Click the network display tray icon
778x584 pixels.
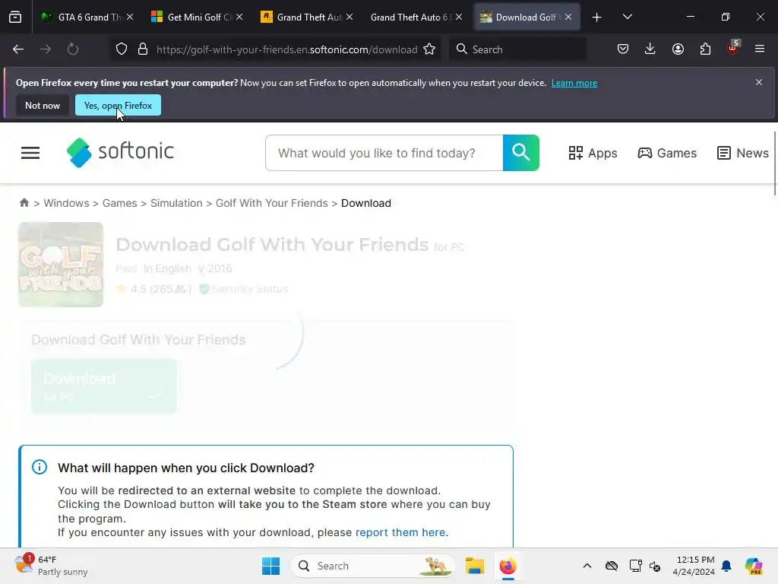[x=636, y=566]
